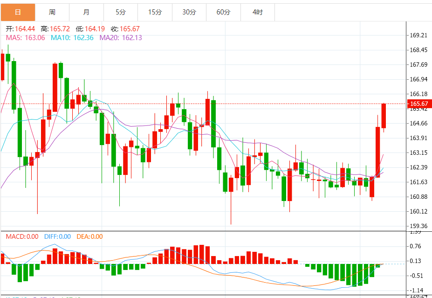The image size is (432, 298).
Task: Click the closing price 收:165.67
Action: 125,28
